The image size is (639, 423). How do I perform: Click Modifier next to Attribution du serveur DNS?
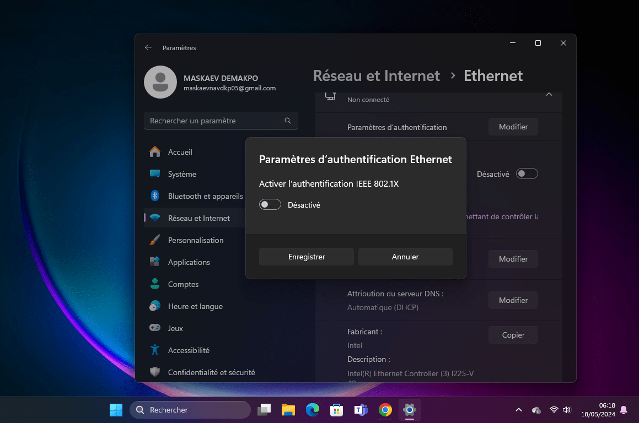513,301
